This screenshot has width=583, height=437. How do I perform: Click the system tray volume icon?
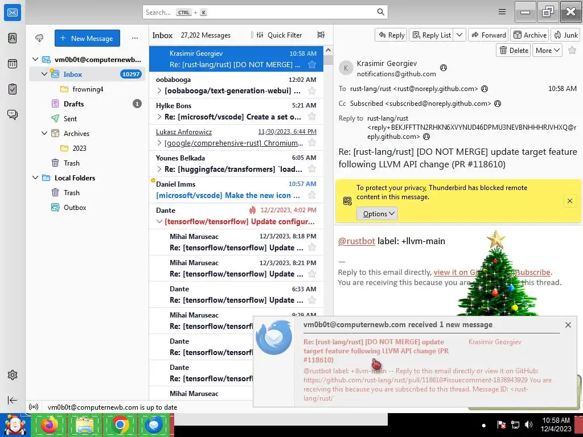coord(528,424)
